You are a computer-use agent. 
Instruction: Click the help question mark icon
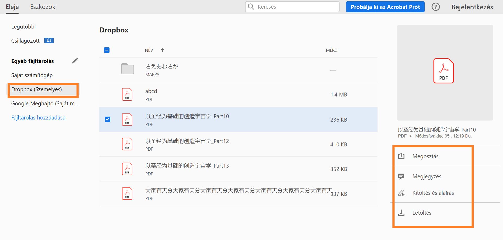point(436,7)
